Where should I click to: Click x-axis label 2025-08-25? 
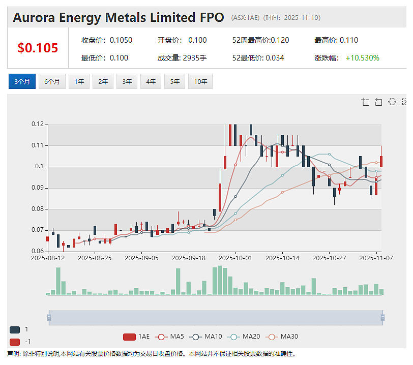coord(95,258)
